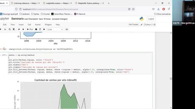
Task: Click the code cell with plt.fill_between
Action: pos(80,64)
